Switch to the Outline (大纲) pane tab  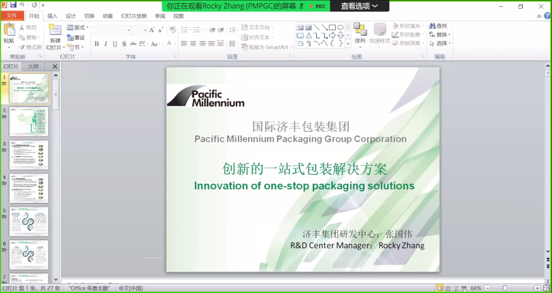tap(33, 66)
